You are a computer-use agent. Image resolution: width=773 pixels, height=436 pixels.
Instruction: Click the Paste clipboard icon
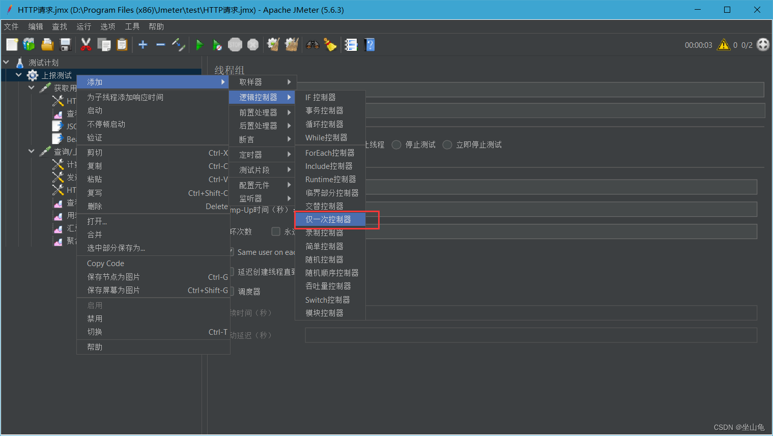click(x=122, y=45)
